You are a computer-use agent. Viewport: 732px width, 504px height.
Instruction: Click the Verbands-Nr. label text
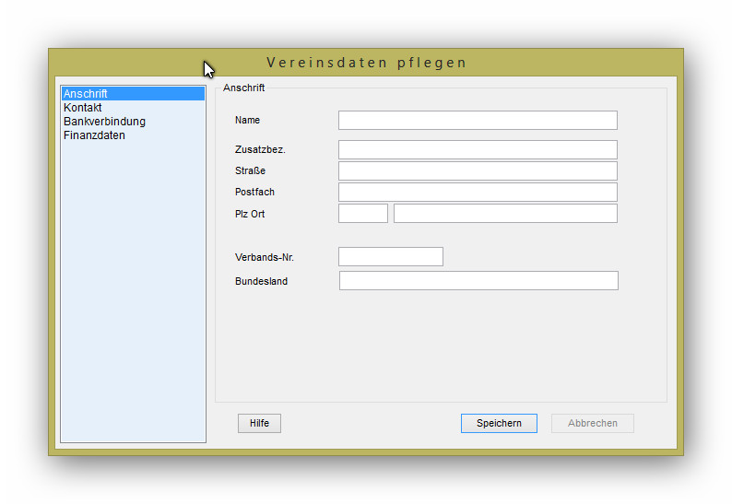click(x=264, y=257)
